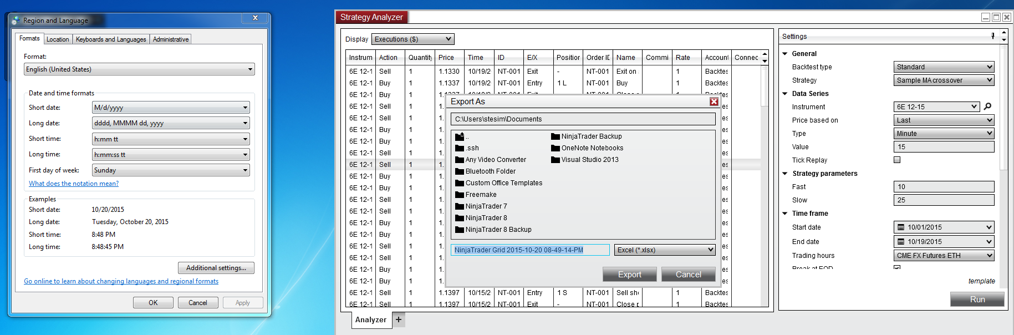Viewport: 1014px width, 335px height.
Task: Go up via the parent folder icon
Action: [x=460, y=136]
